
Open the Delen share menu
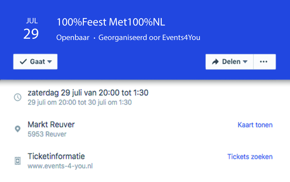[x=229, y=62]
